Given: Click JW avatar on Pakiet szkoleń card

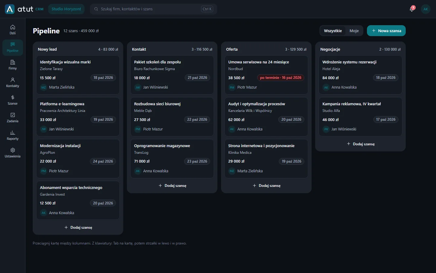Looking at the screenshot, I should 138,87.
